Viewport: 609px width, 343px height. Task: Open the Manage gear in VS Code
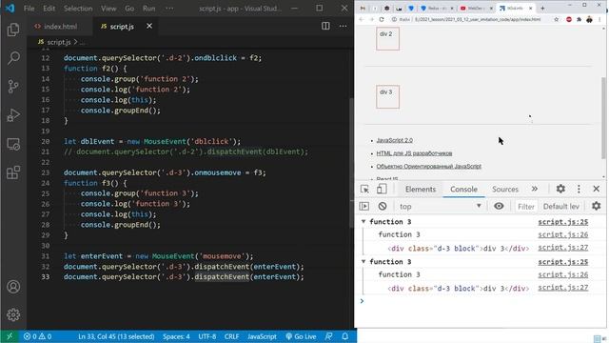click(x=13, y=314)
